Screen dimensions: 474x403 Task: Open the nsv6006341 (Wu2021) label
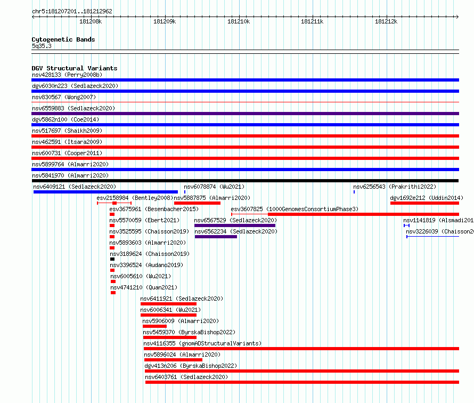[170, 310]
